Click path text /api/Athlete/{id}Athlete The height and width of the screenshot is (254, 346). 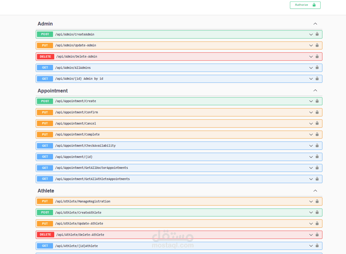(x=77, y=246)
